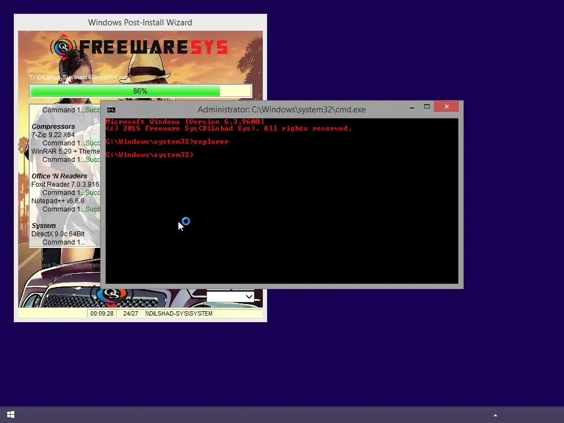This screenshot has height=423, width=564.
Task: Click 'Command 1...' line under Notepad++ v6.6.9
Action: click(x=71, y=209)
